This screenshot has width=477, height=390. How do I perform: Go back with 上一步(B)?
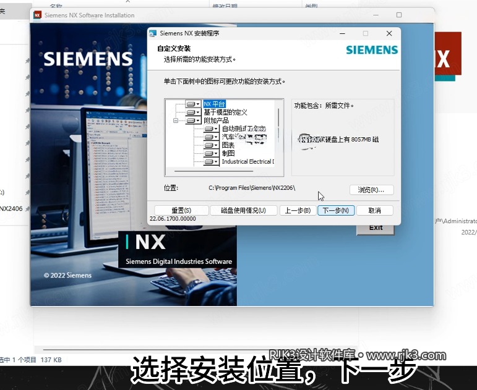coord(298,210)
